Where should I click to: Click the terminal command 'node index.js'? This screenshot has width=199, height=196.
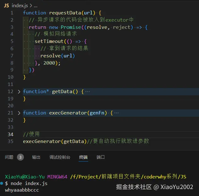click(x=29, y=183)
